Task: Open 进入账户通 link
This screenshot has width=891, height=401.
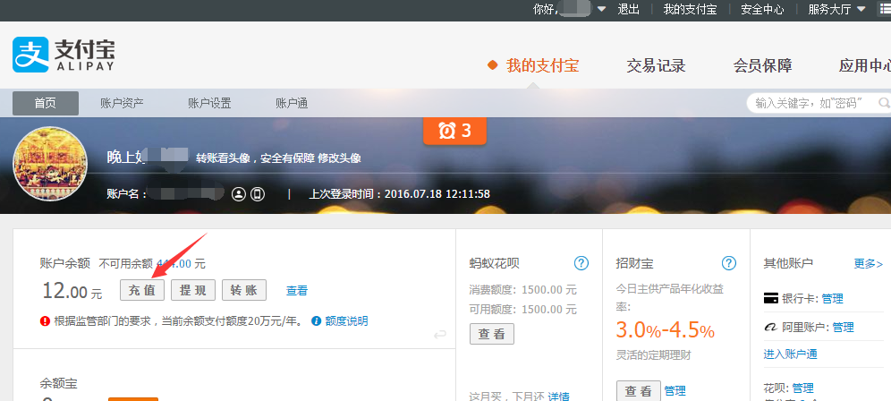Action: 791,354
